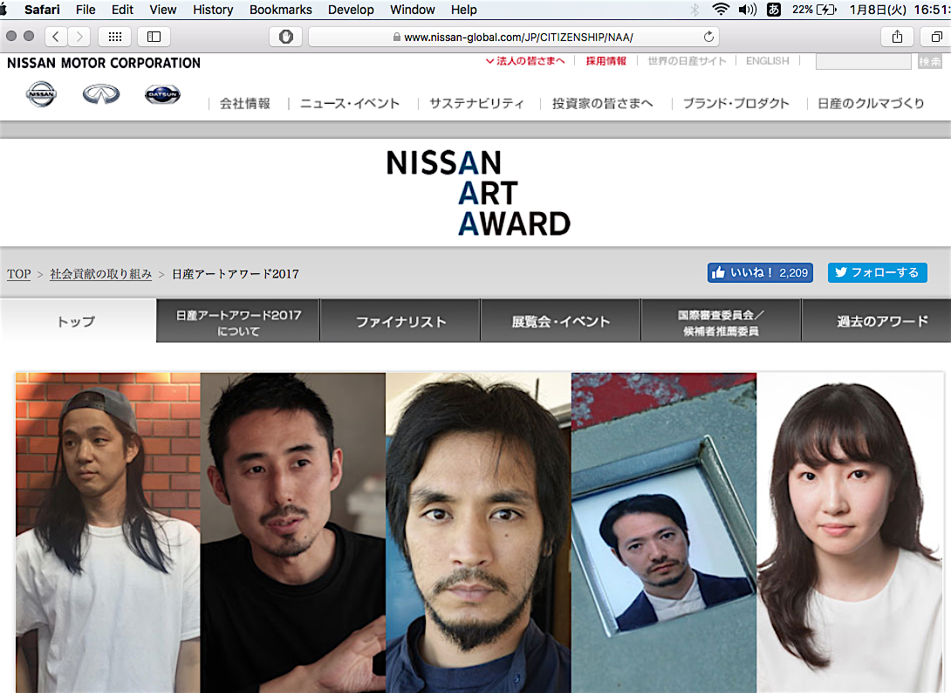Screen dimensions: 951x693
Task: Open File menu in menu bar
Action: point(86,9)
